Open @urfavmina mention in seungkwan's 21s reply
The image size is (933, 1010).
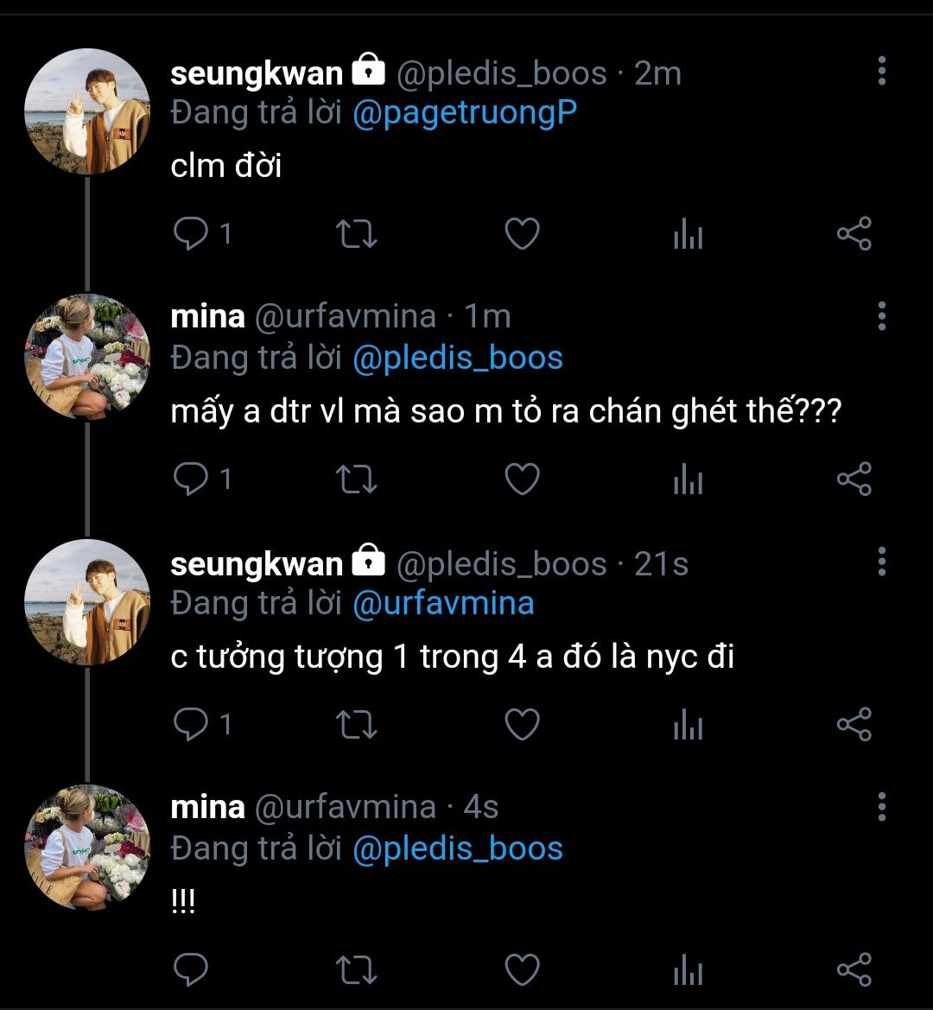coord(443,603)
